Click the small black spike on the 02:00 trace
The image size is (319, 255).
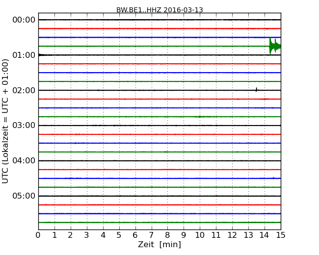[257, 89]
